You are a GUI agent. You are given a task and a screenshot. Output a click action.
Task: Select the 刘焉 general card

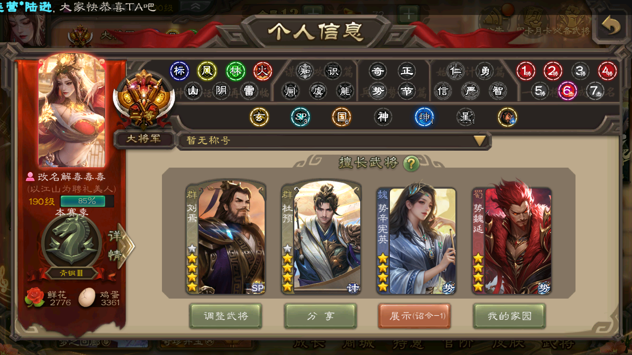[226, 237]
